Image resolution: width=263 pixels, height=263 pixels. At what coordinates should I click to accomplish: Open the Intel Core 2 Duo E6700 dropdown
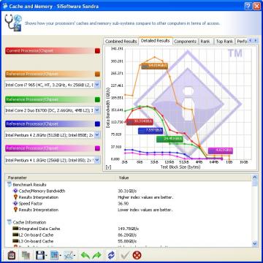tap(97, 110)
